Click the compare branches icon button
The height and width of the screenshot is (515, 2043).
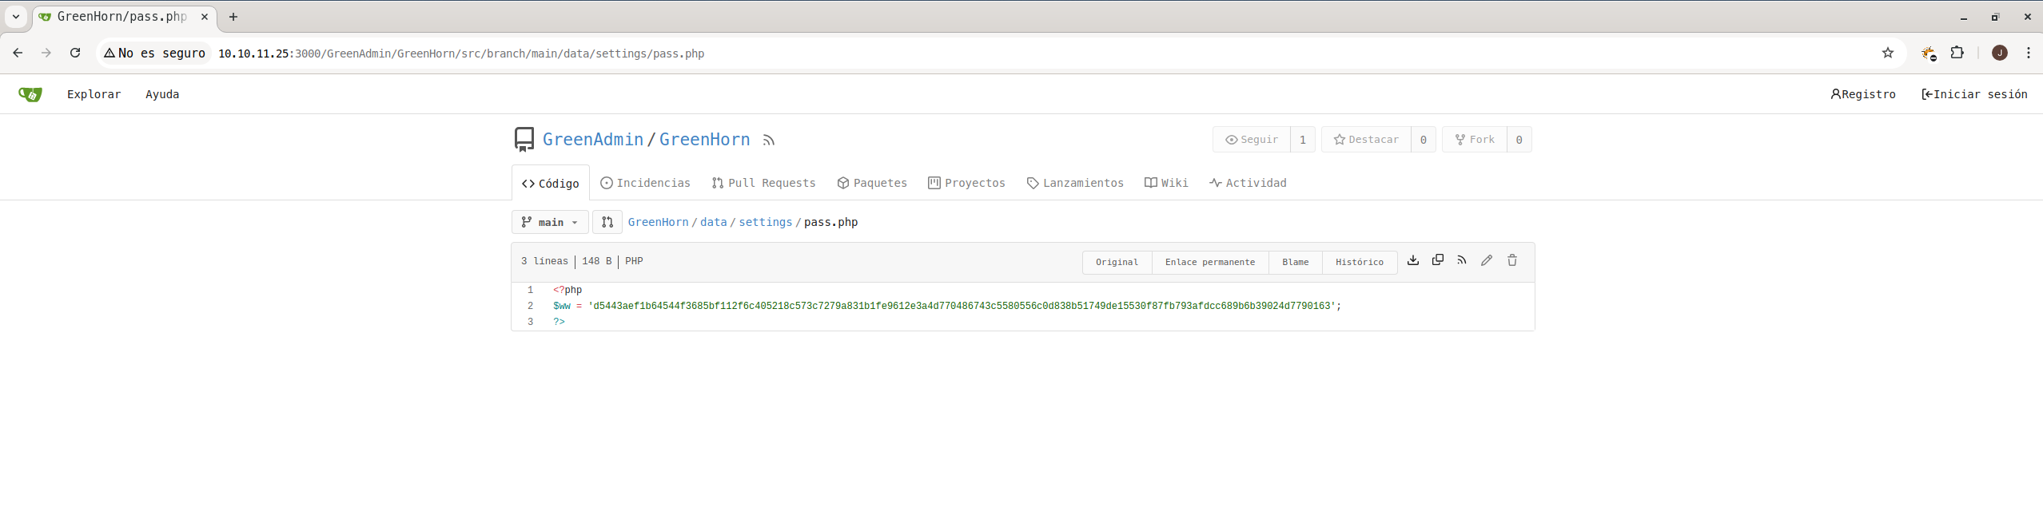(607, 222)
